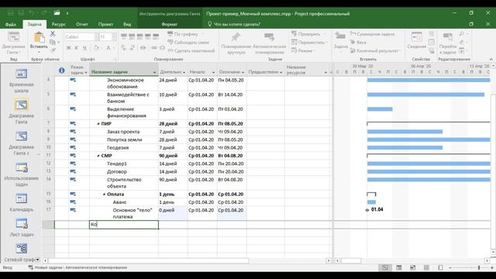Click the Format Painter icon

coord(53,50)
